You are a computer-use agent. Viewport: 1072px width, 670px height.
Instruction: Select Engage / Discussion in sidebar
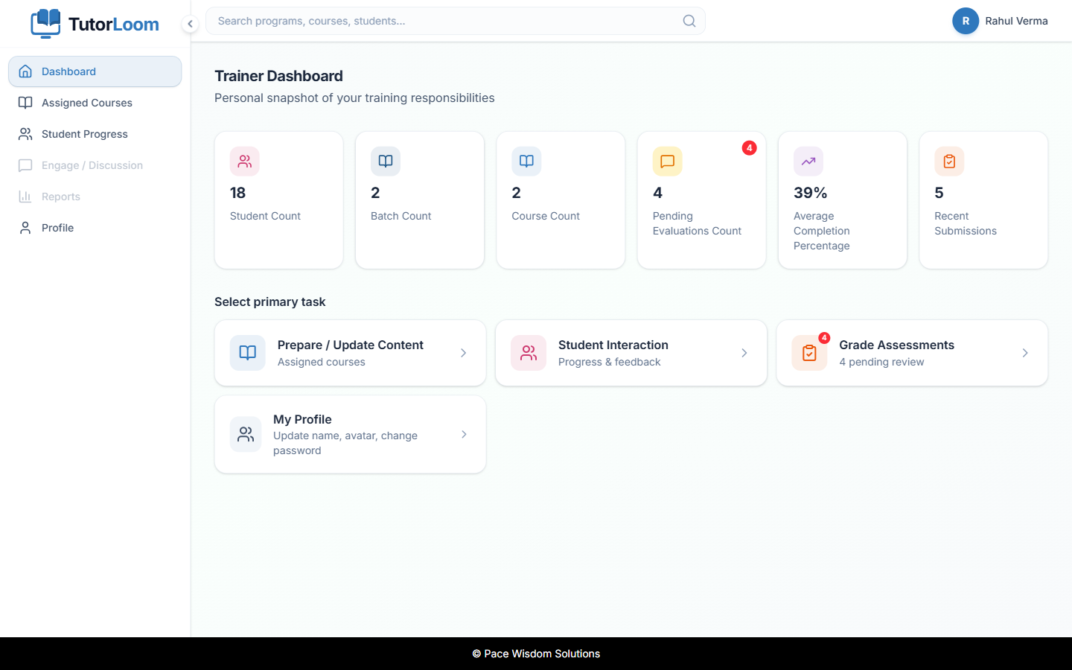click(x=95, y=165)
